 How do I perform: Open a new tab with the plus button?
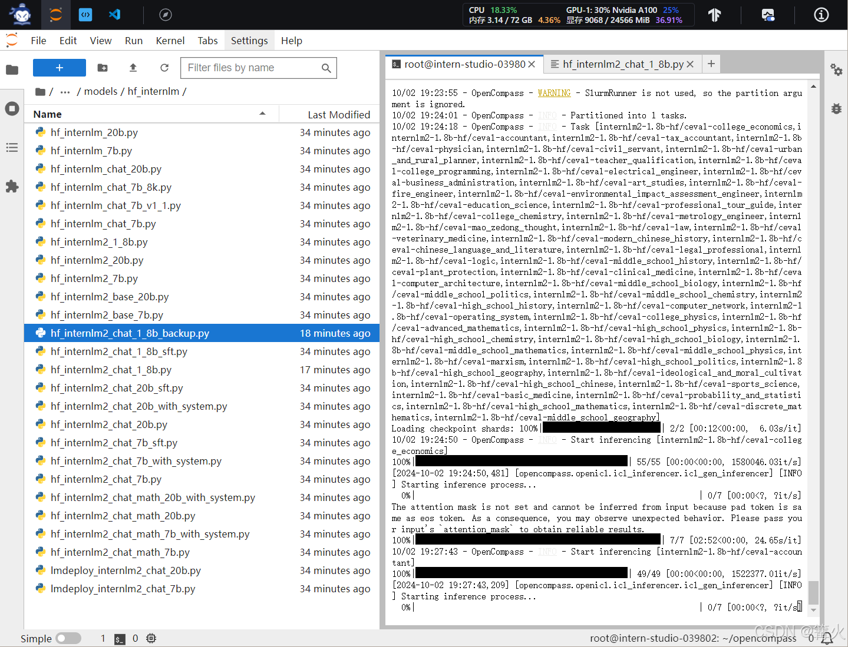point(711,64)
